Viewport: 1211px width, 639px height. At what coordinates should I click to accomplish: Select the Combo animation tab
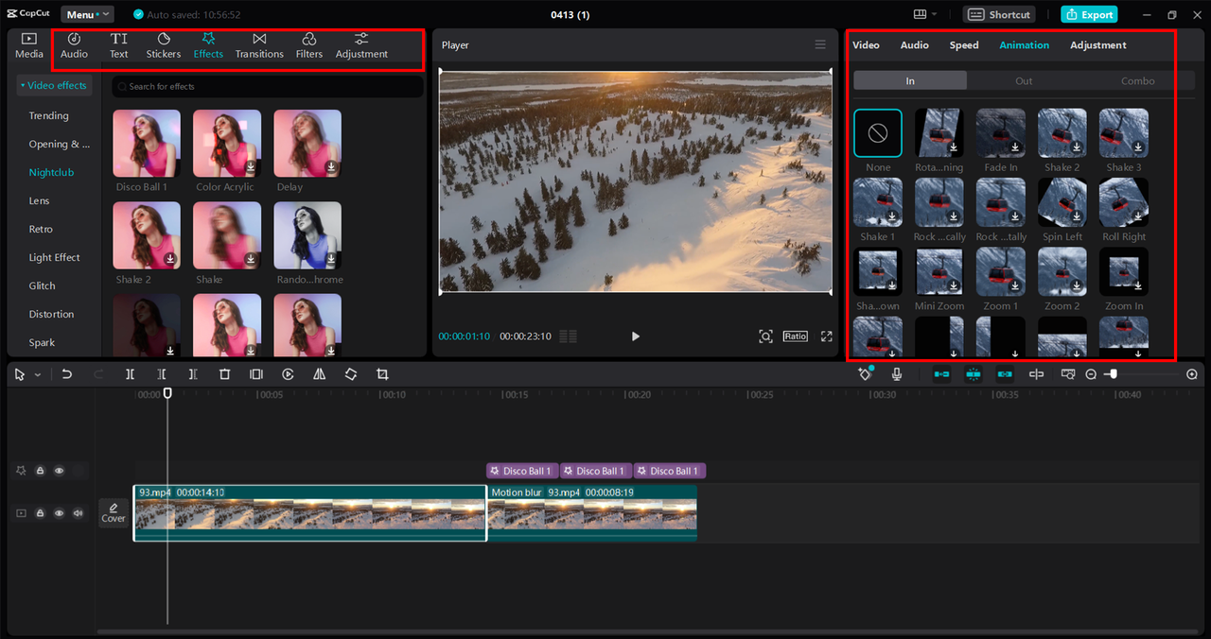1137,80
